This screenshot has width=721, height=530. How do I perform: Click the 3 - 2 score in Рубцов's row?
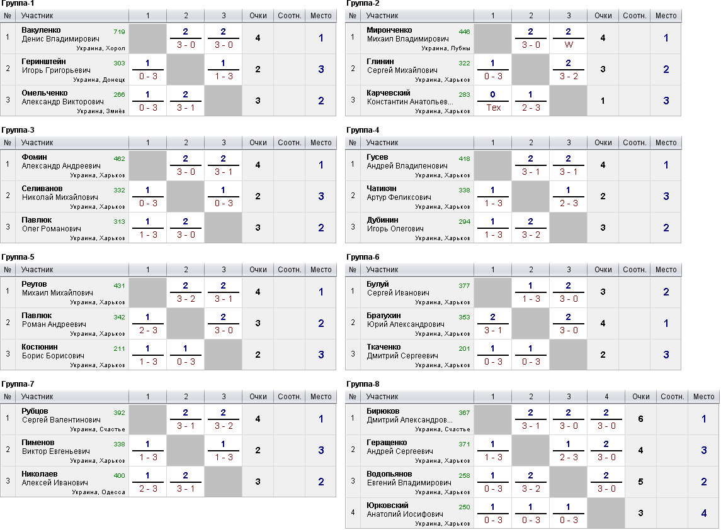[224, 426]
